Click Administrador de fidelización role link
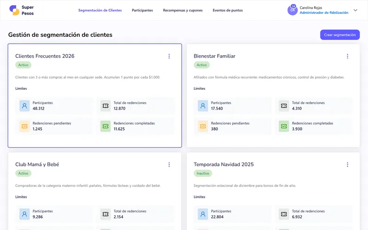This screenshot has height=230, width=368. pos(324,13)
